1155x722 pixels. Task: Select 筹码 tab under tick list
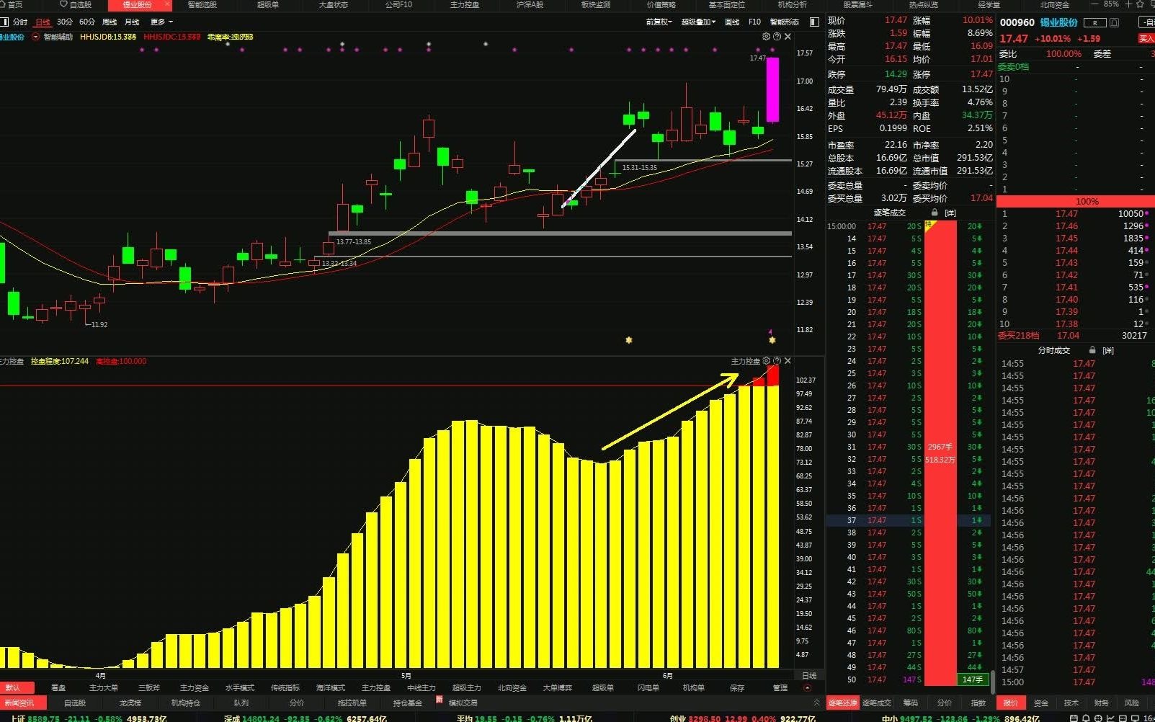[x=911, y=703]
